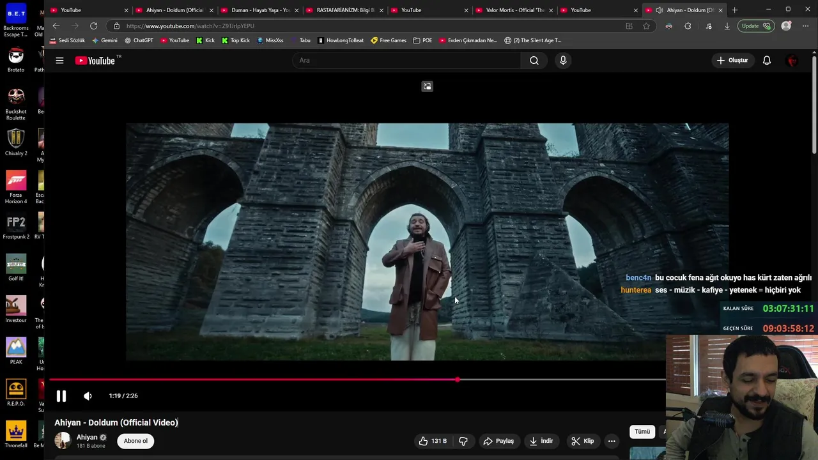Select the Frostpunk 2 desktop icon
This screenshot has height=460, width=818.
(x=16, y=227)
